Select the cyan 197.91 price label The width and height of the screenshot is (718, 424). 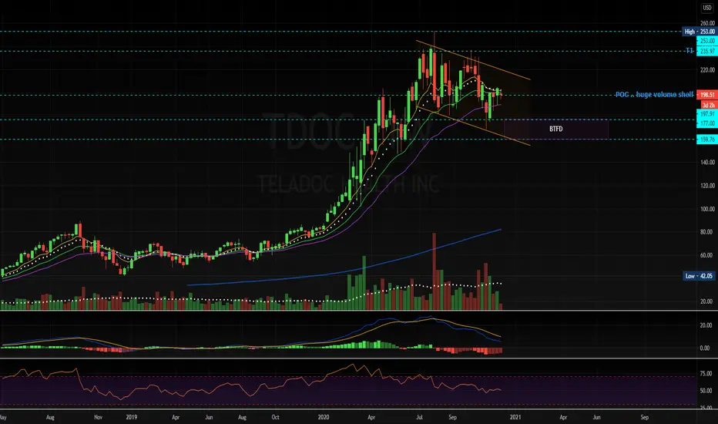706,114
